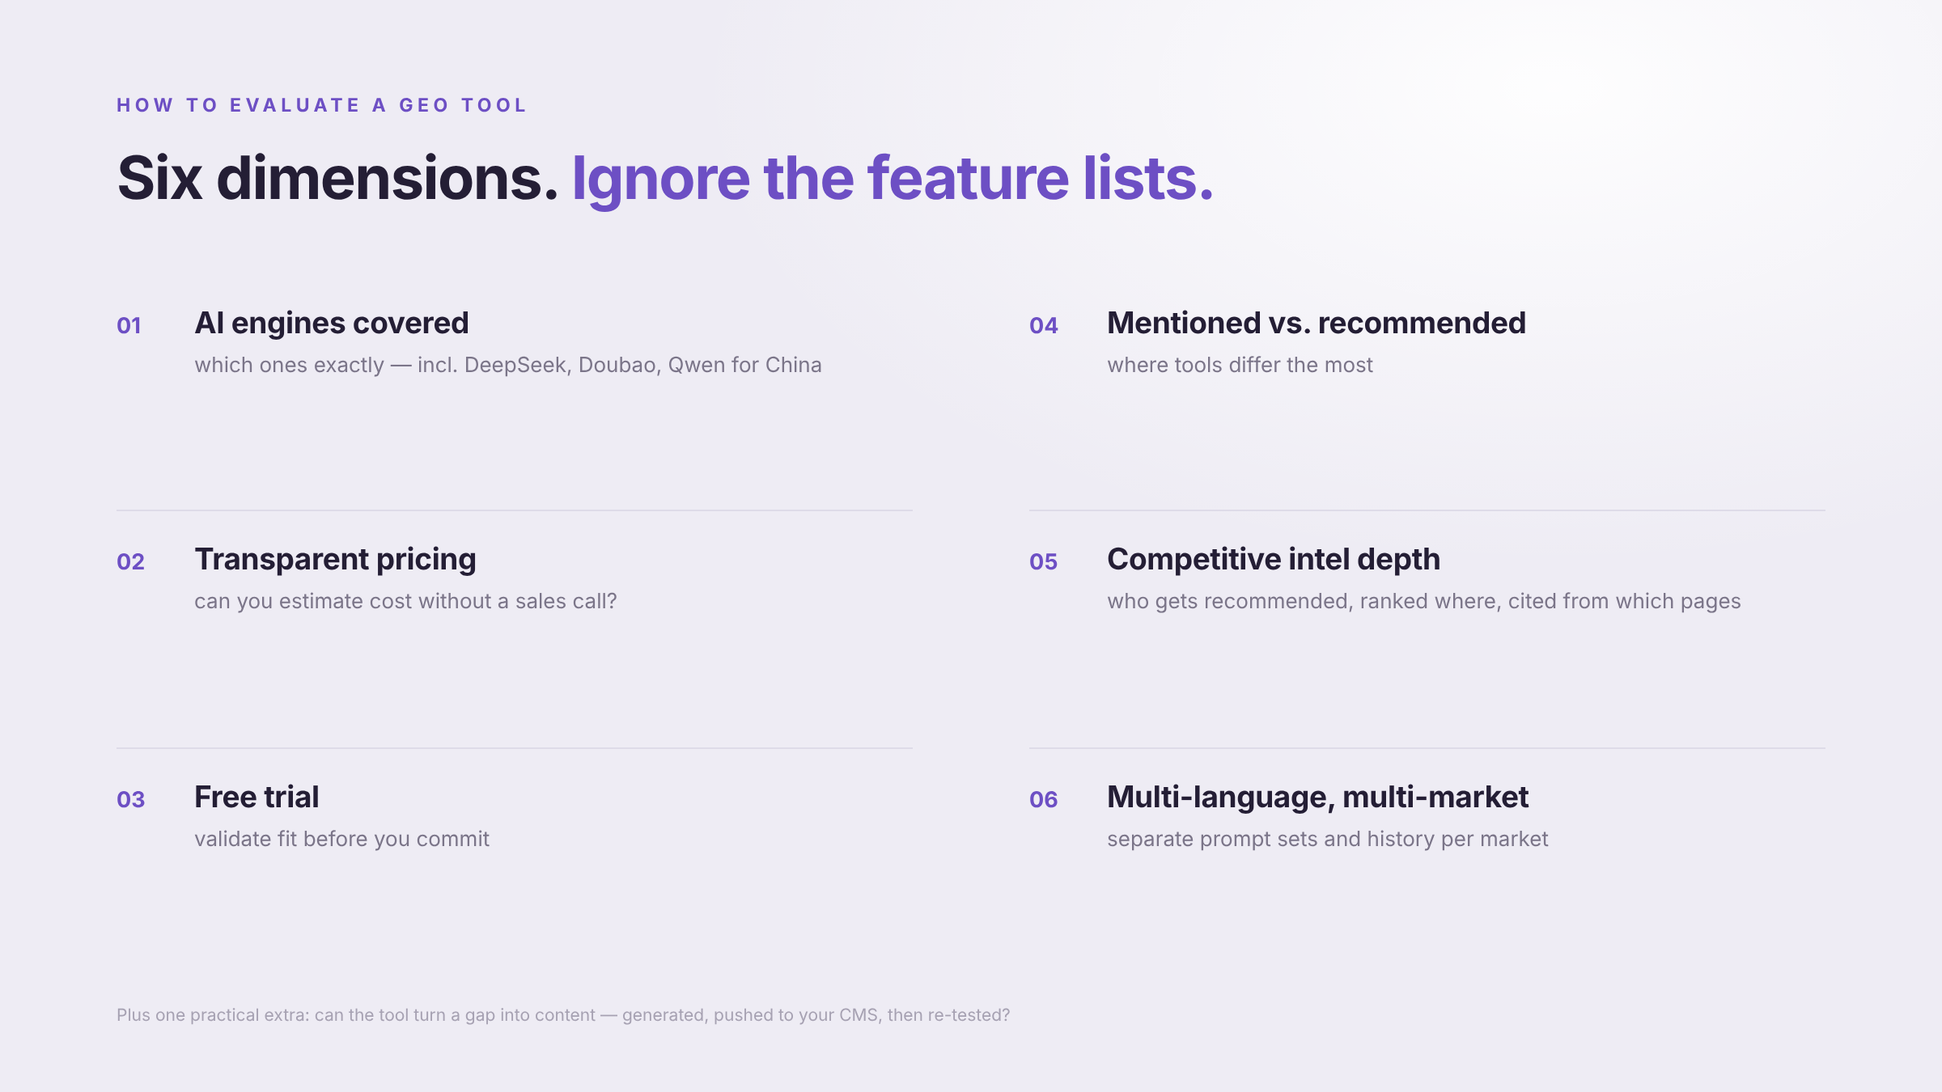Click the 'How to evaluate a GEO tool' eyebrow text
The width and height of the screenshot is (1942, 1092).
[321, 105]
